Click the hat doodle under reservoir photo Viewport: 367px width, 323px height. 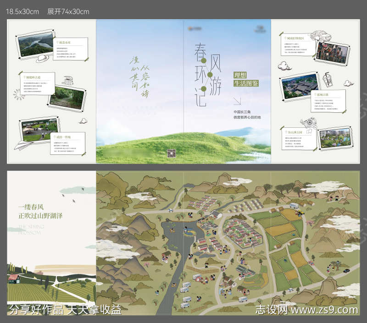coord(41,59)
